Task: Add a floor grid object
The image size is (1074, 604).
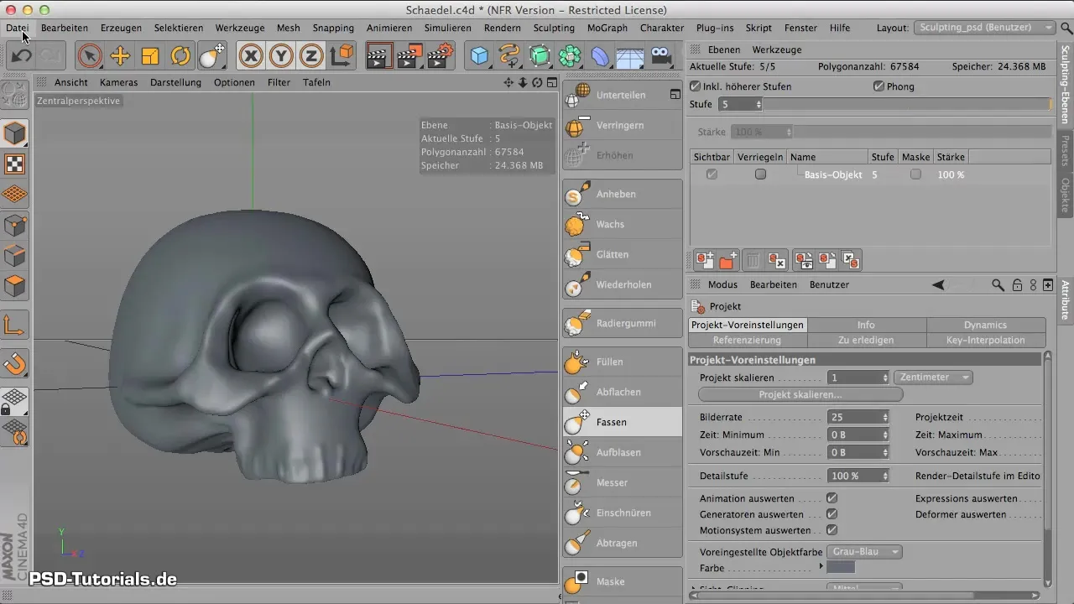Action: click(630, 56)
